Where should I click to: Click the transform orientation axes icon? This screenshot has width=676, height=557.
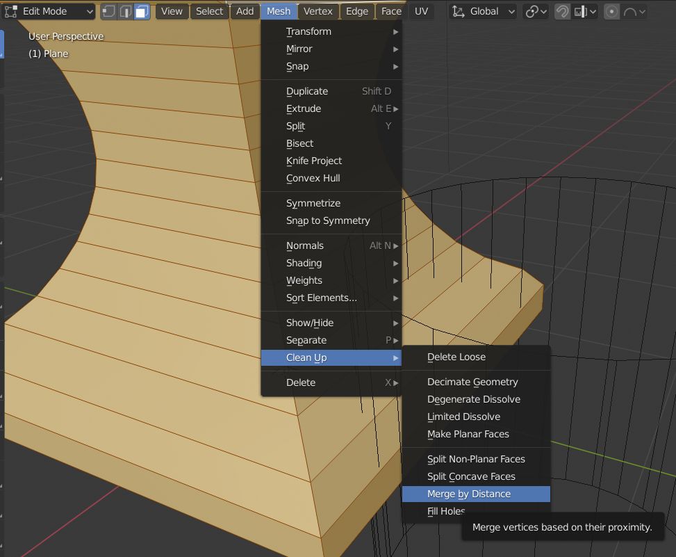pyautogui.click(x=458, y=11)
